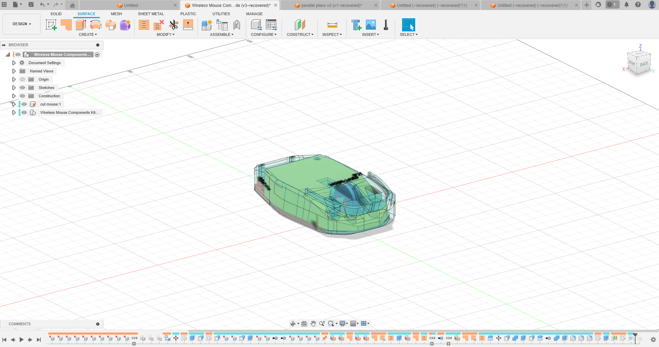Hide the Sketches folder
Screen dimensions: 659x347
(x=22, y=88)
